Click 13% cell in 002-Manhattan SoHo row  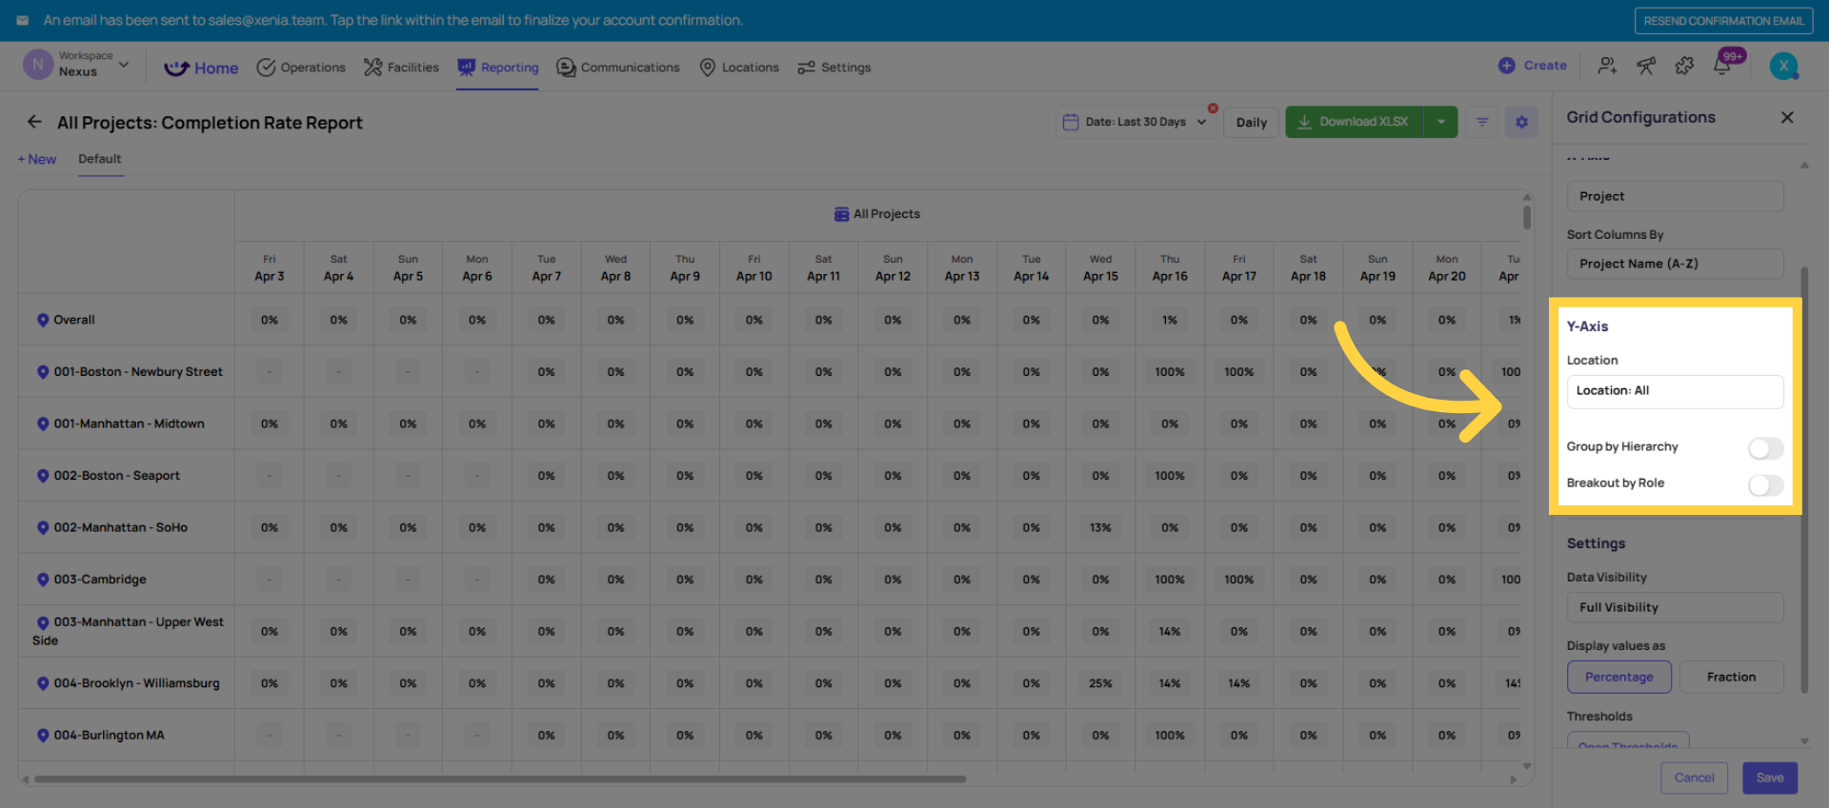1100,527
